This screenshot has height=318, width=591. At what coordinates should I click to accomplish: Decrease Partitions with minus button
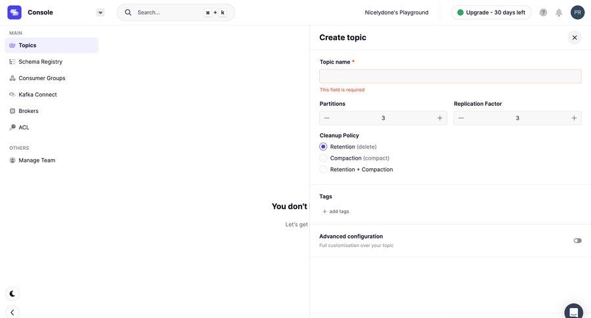[327, 118]
